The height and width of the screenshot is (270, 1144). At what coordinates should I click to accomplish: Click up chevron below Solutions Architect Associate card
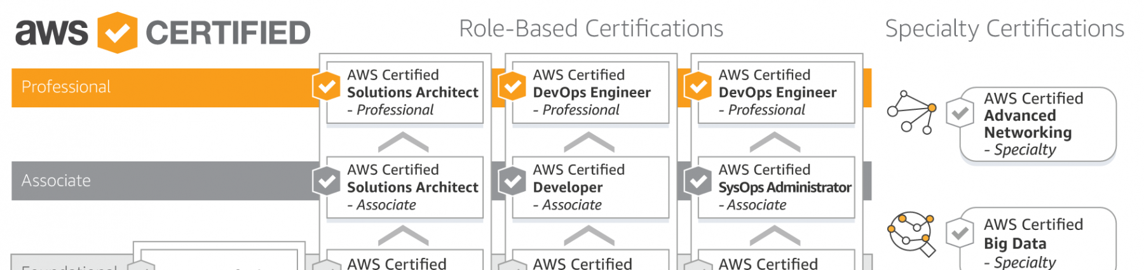[x=404, y=236]
